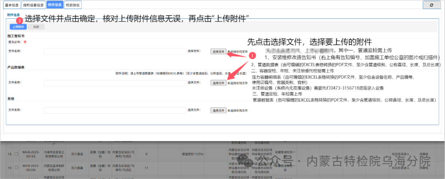The image size is (445, 179).
Task: Choose file for 产品数据表
Action: coord(218,83)
